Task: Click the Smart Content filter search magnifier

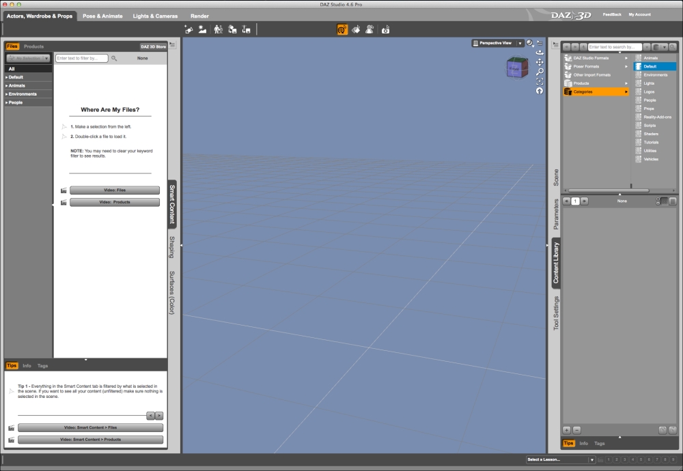Action: pyautogui.click(x=114, y=58)
